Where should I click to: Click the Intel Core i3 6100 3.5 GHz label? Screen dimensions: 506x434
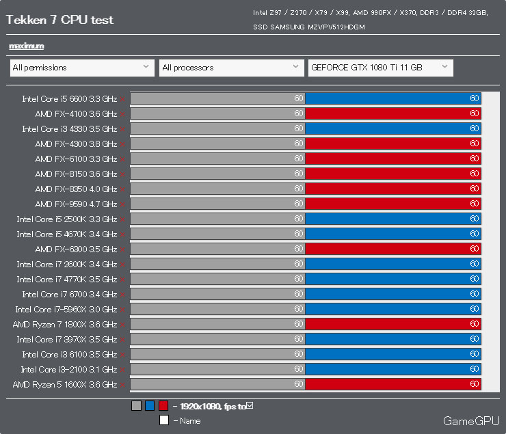tap(69, 355)
